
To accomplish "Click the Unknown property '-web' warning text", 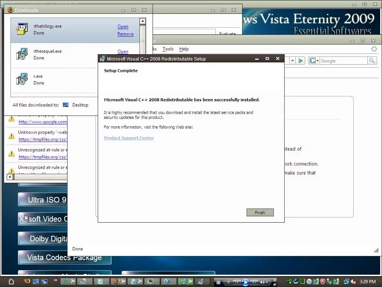I will tap(43, 132).
